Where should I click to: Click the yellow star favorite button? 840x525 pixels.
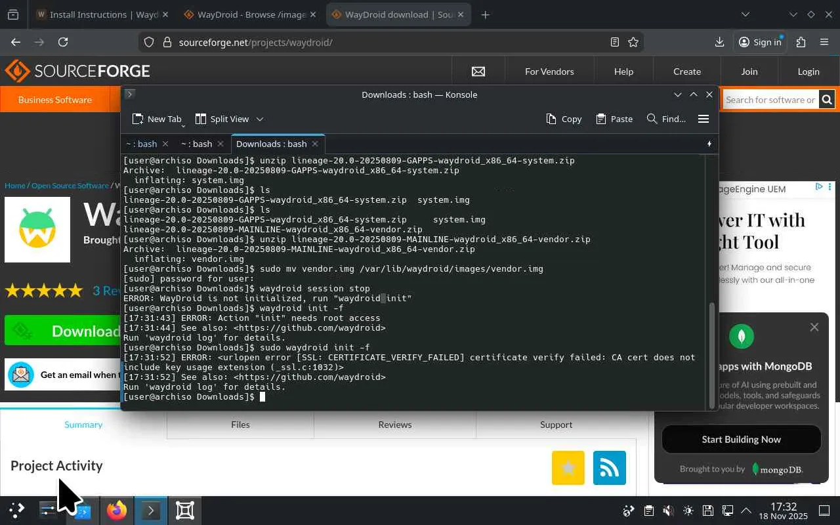coord(568,467)
